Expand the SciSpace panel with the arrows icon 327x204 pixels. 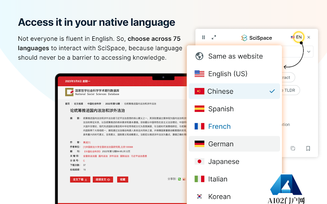point(214,37)
